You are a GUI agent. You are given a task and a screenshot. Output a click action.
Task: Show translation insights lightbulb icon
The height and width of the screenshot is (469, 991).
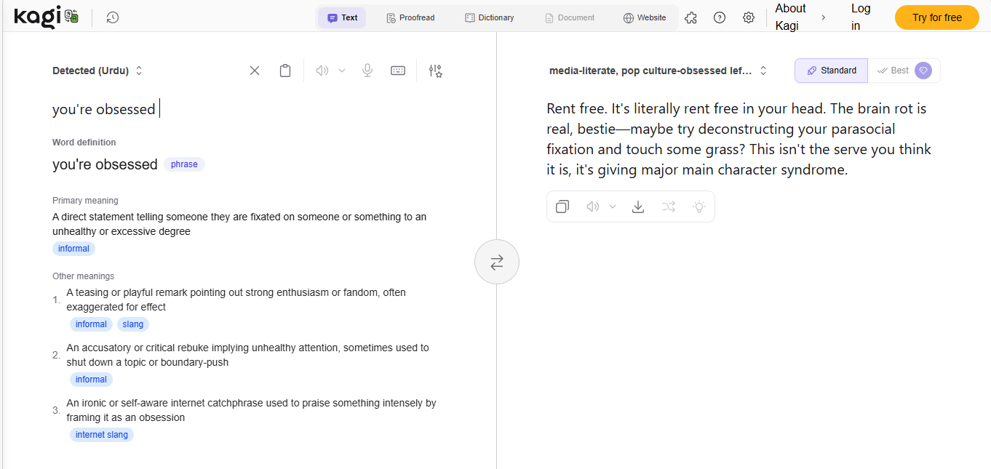pyautogui.click(x=699, y=207)
